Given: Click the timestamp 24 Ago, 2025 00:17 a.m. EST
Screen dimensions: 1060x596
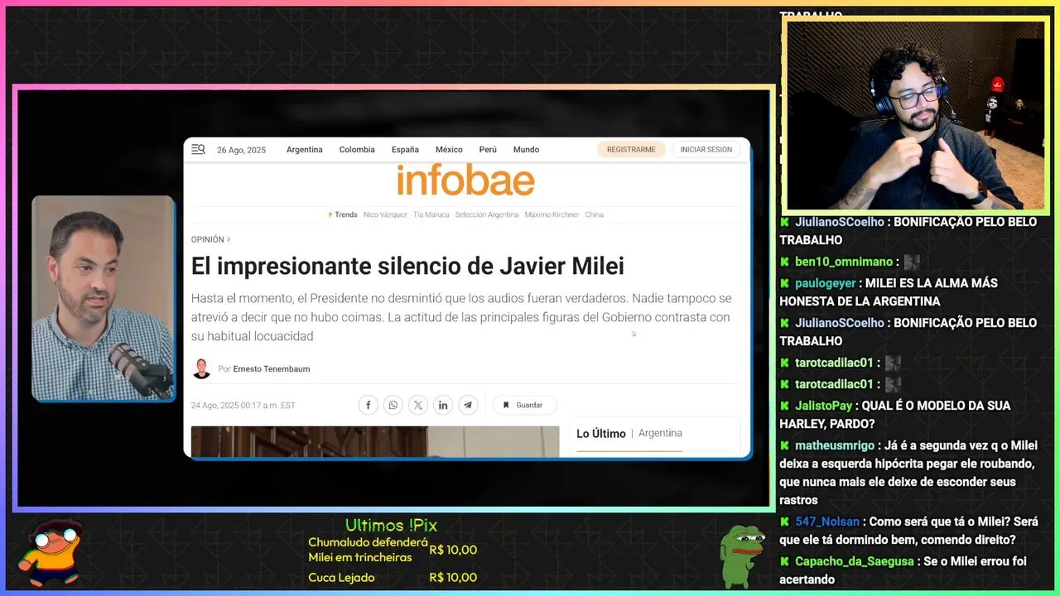Looking at the screenshot, I should point(243,406).
